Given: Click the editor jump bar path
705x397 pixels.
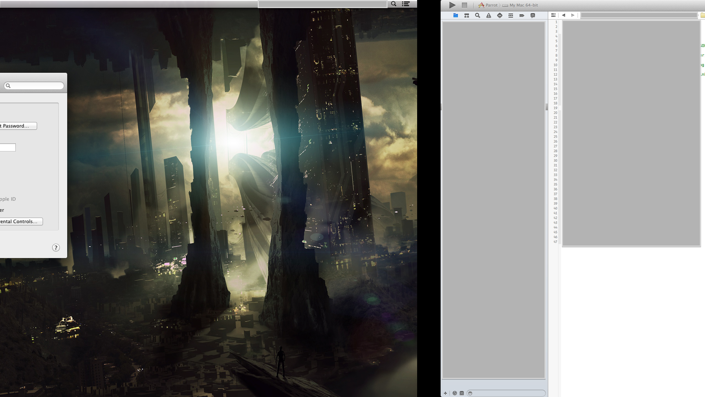Looking at the screenshot, I should (639, 15).
